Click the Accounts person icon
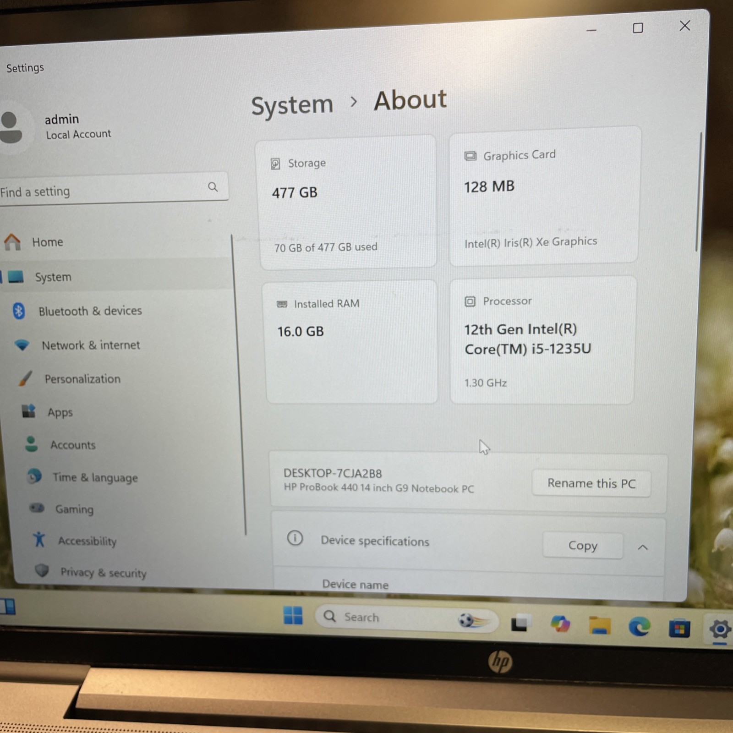Viewport: 733px width, 733px height. click(x=31, y=443)
